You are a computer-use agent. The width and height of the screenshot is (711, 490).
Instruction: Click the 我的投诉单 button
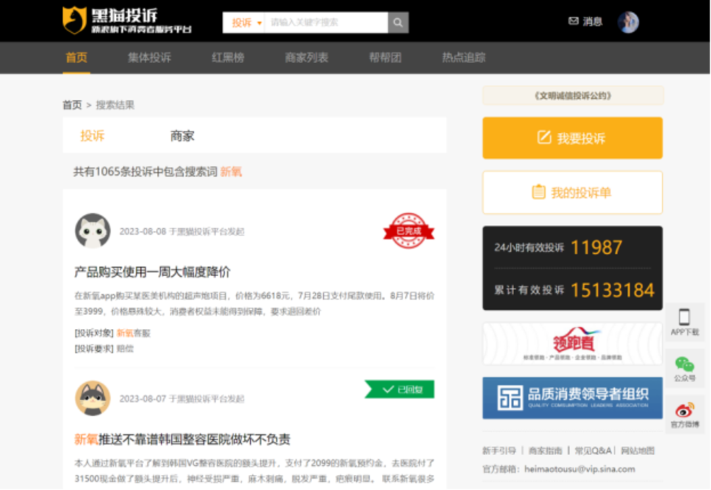[x=572, y=193]
